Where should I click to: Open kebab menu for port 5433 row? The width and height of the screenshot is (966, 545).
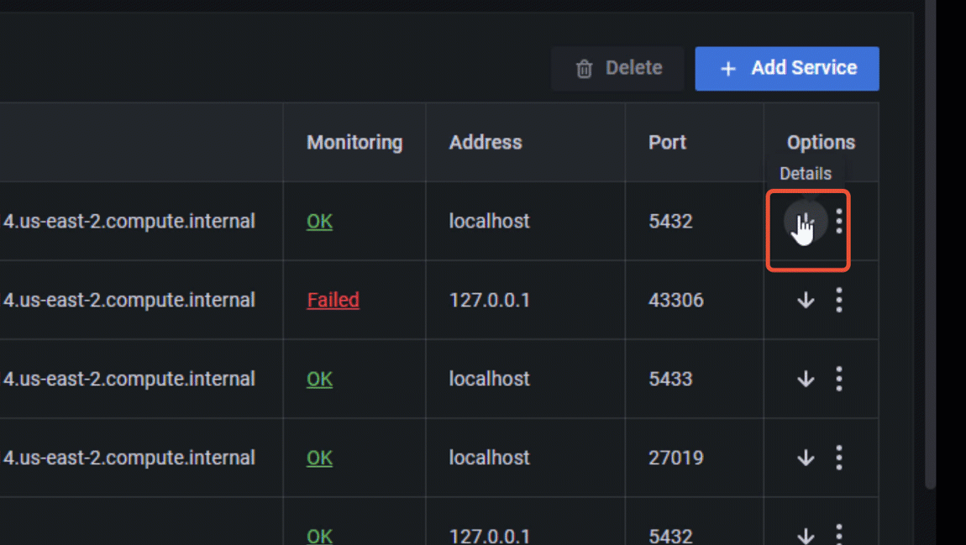(x=838, y=380)
